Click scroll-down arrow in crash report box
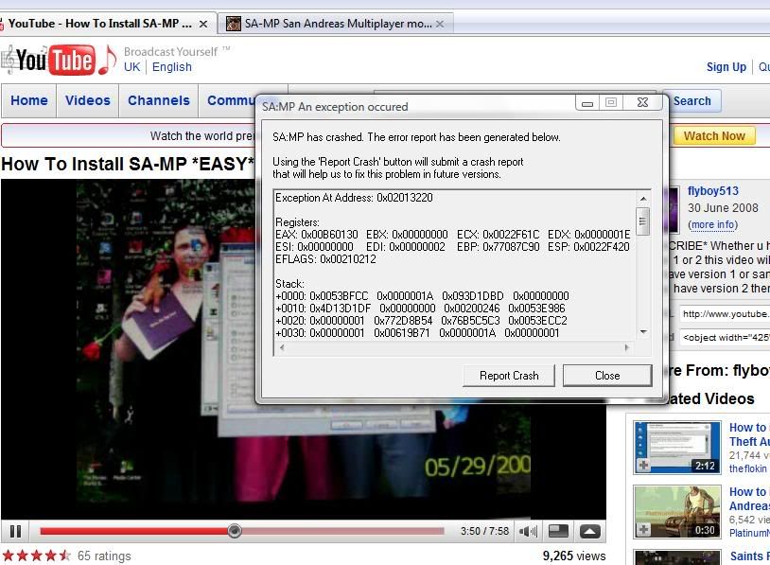Screen dimensions: 770x565 643,332
